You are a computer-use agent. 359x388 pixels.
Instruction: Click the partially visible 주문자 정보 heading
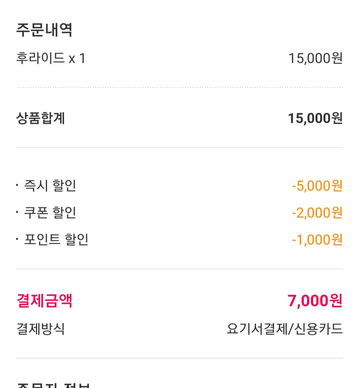click(x=53, y=385)
